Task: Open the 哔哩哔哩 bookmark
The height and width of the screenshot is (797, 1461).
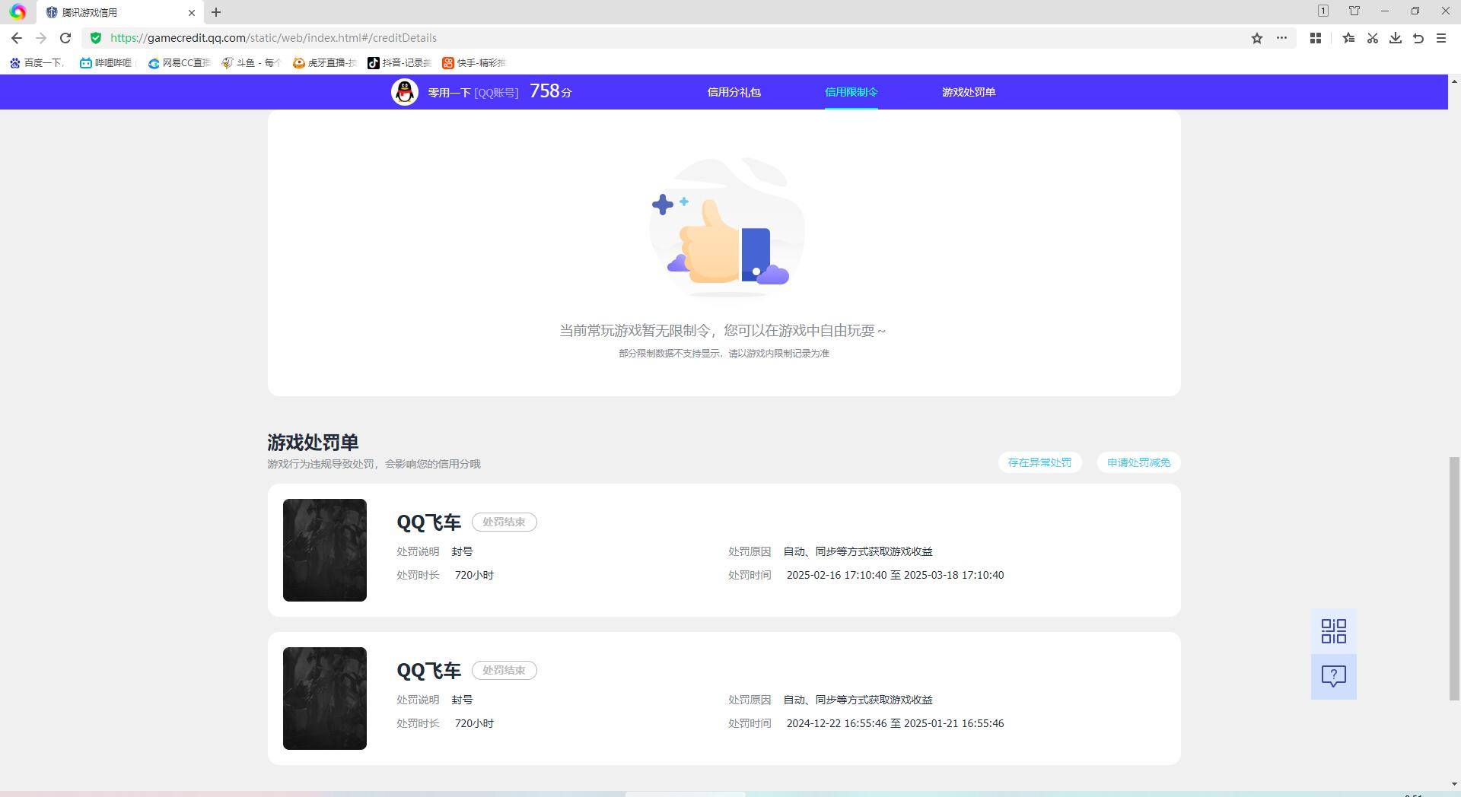Action: [x=107, y=63]
